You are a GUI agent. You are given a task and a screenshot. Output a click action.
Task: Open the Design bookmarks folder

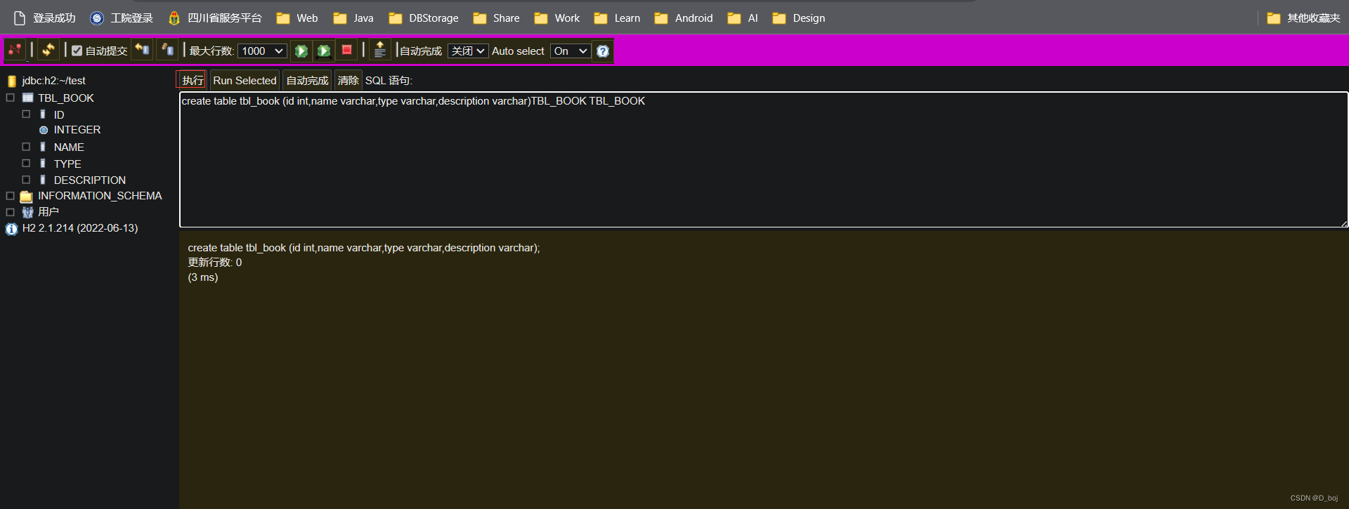coord(799,18)
